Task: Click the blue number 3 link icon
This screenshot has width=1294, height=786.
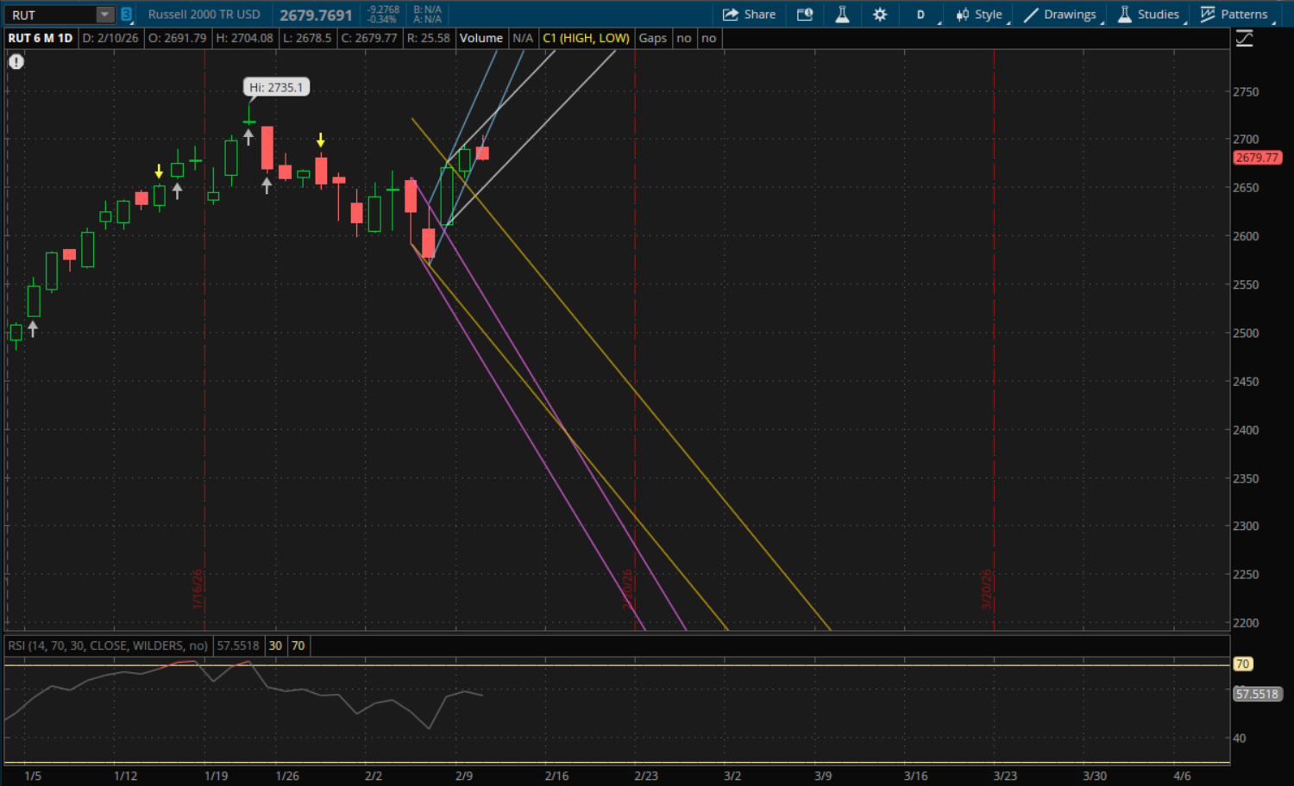Action: 127,15
